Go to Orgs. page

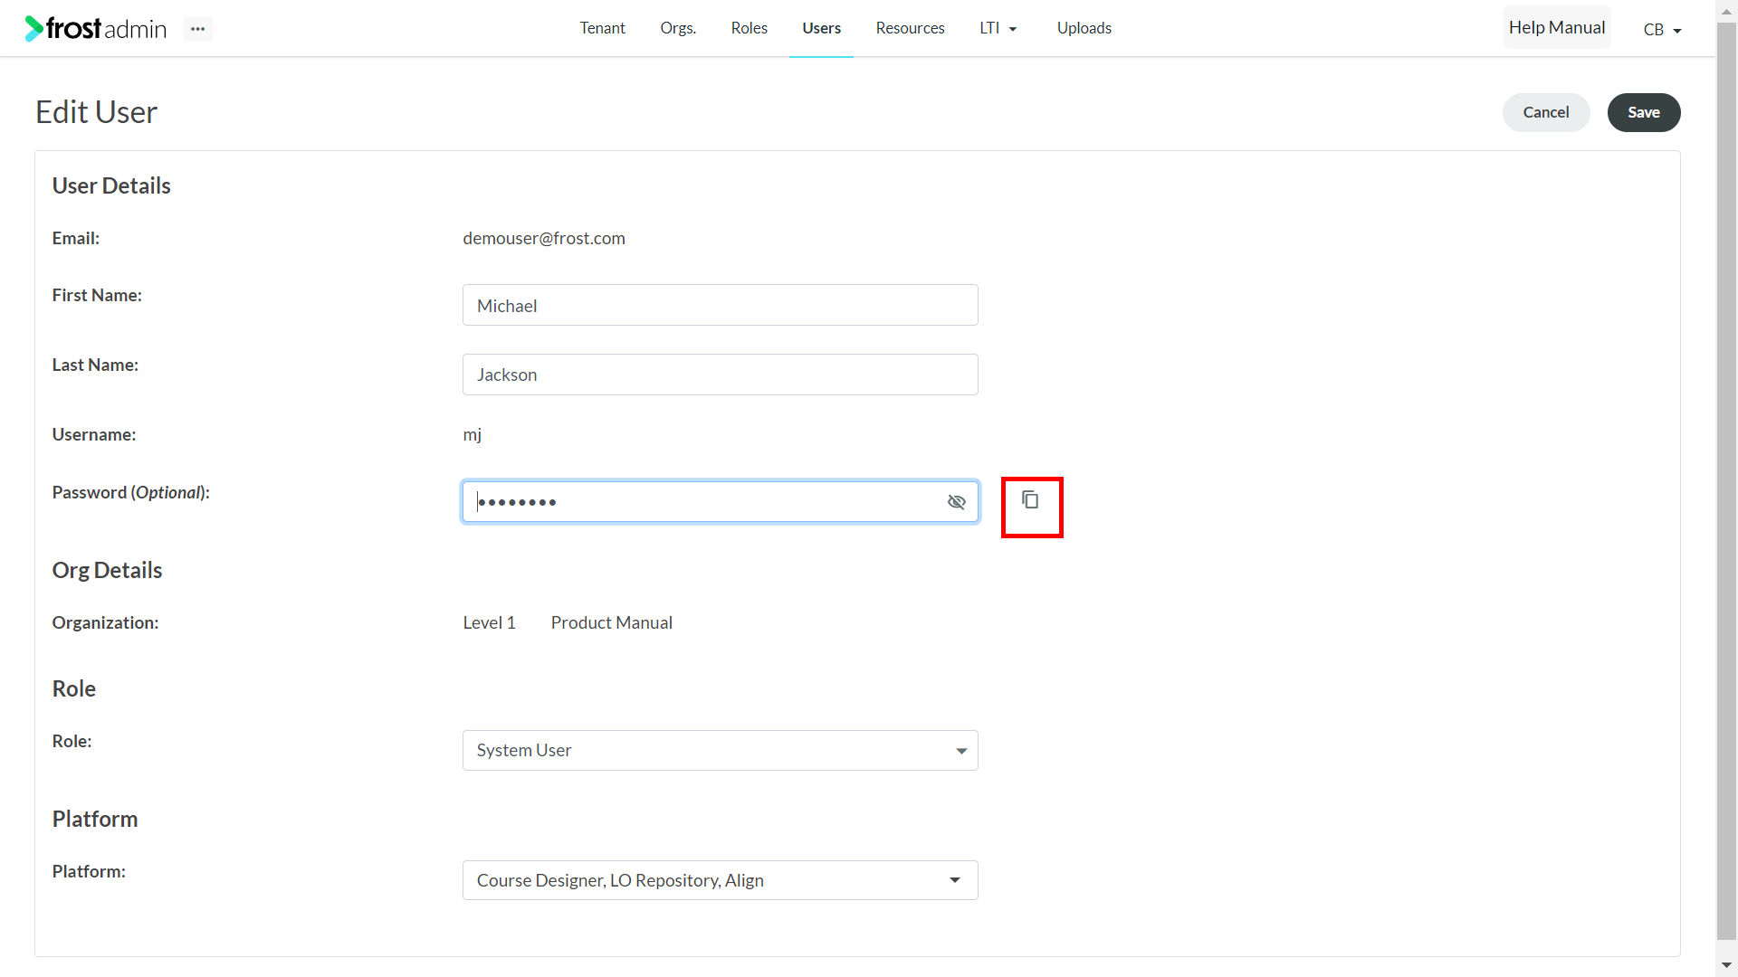coord(678,28)
